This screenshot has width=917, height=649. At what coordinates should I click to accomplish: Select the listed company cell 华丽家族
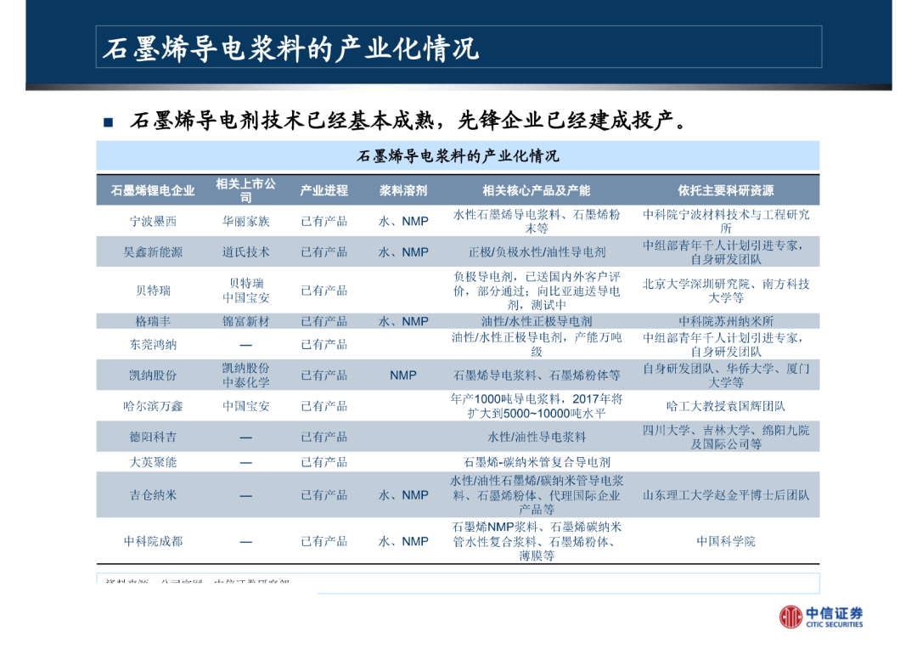[245, 221]
